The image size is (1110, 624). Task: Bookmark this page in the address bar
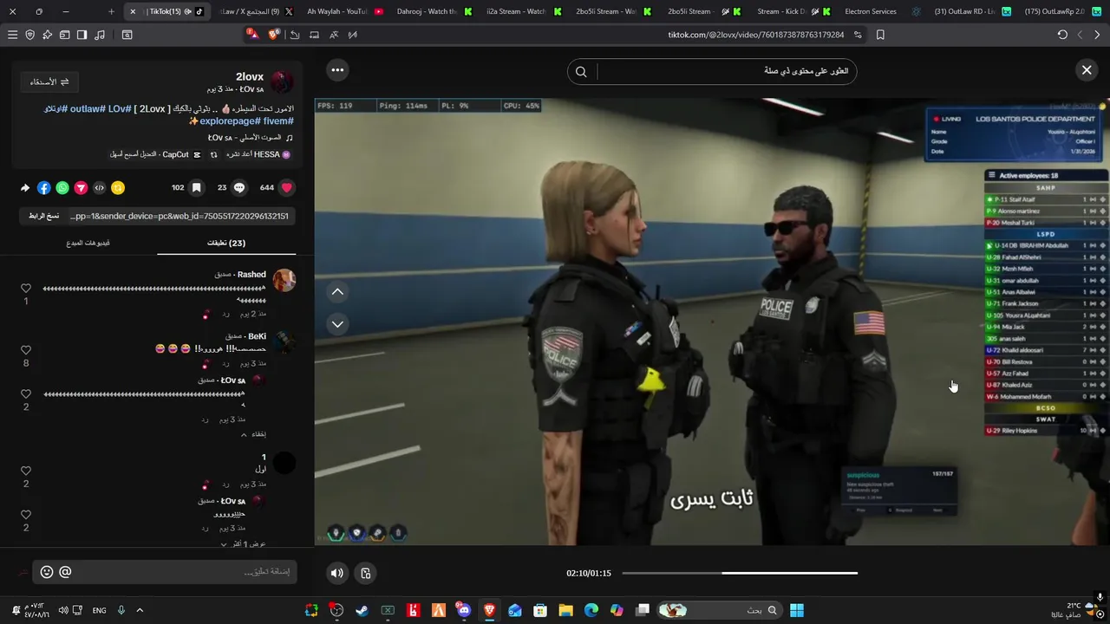(x=880, y=35)
